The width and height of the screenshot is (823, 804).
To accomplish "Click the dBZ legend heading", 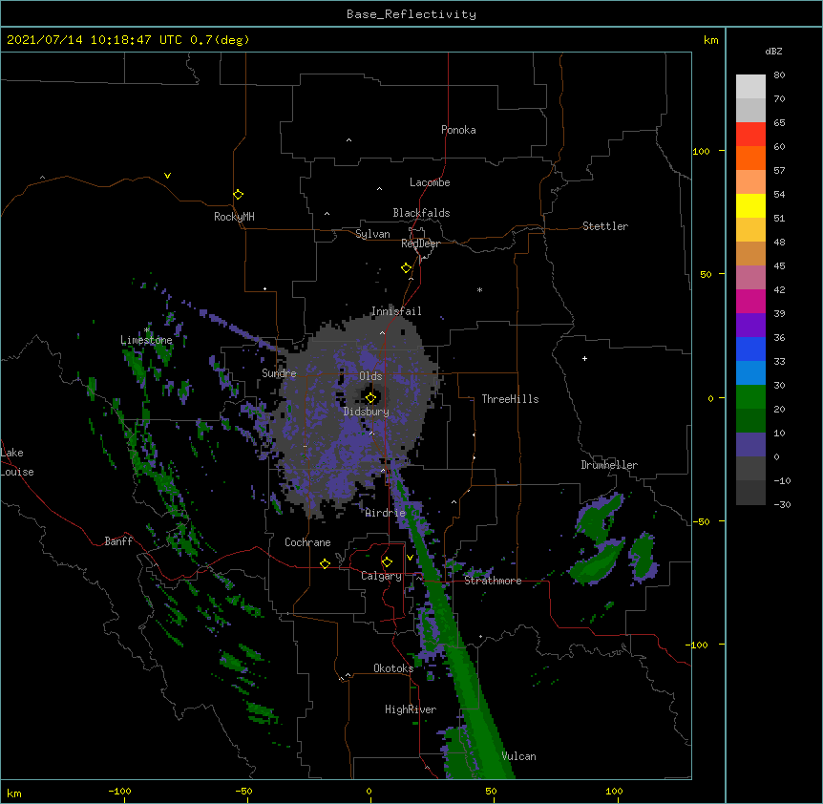I will pyautogui.click(x=773, y=51).
